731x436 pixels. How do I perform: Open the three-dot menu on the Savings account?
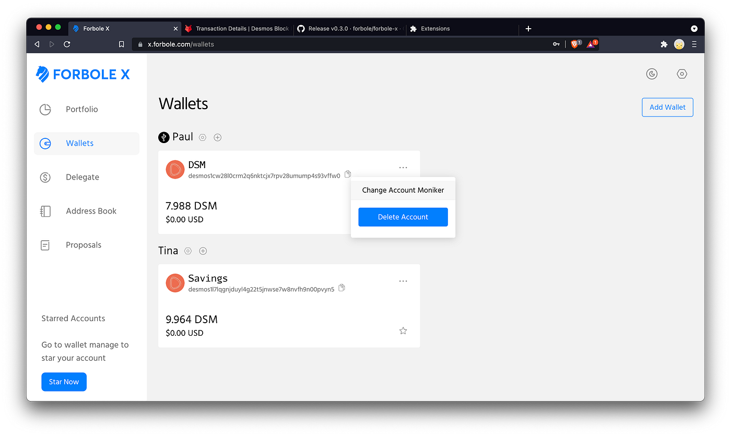[403, 281]
